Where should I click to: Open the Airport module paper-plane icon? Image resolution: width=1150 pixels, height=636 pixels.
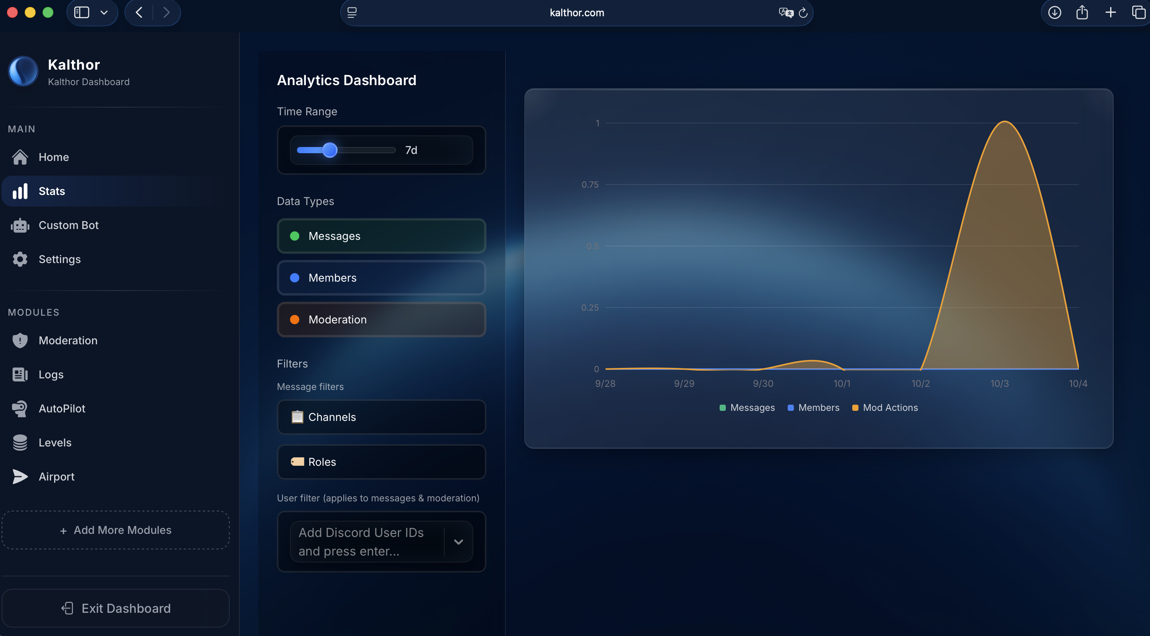(20, 476)
